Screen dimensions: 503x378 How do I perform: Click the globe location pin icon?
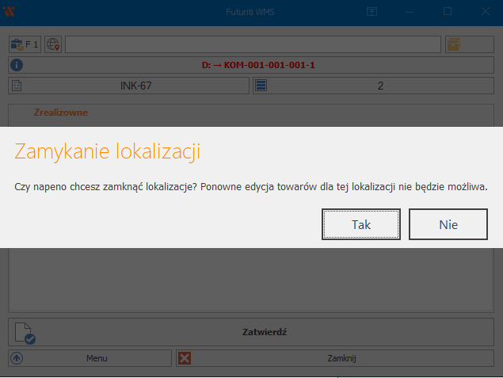click(x=53, y=44)
